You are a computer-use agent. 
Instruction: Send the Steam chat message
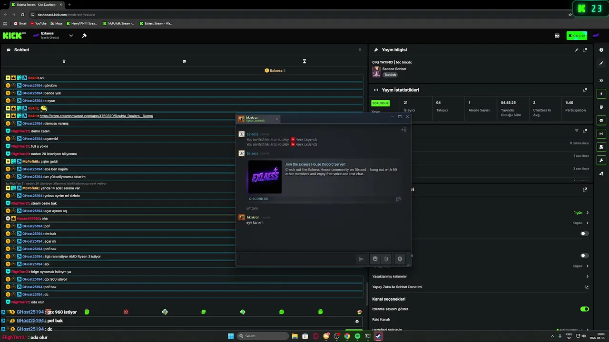pos(361,259)
